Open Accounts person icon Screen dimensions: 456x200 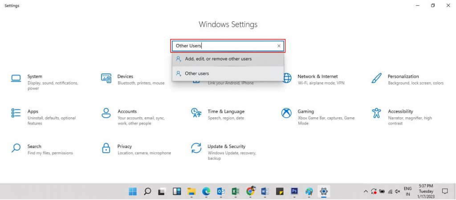pyautogui.click(x=106, y=113)
